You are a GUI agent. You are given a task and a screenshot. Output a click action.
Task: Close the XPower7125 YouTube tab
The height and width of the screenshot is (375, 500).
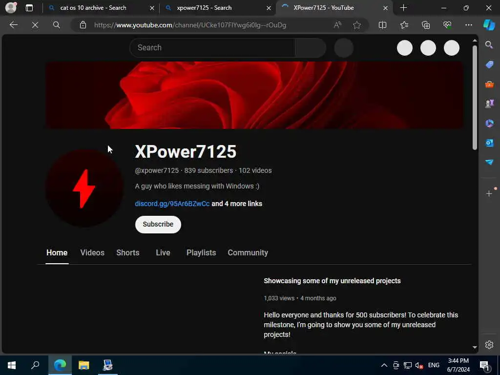click(x=386, y=8)
